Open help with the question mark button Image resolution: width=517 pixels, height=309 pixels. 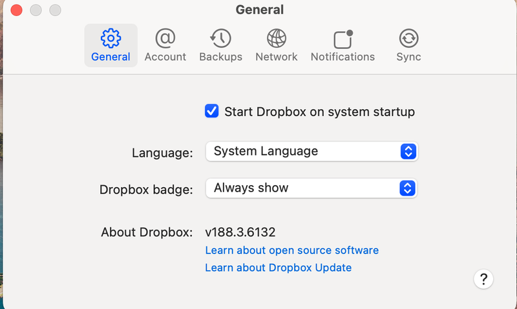(483, 279)
